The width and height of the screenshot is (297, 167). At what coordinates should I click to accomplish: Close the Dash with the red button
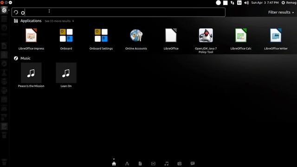(2, 2)
